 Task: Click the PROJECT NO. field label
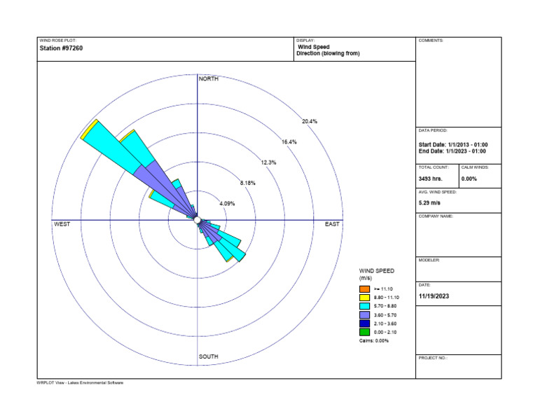pos(433,358)
